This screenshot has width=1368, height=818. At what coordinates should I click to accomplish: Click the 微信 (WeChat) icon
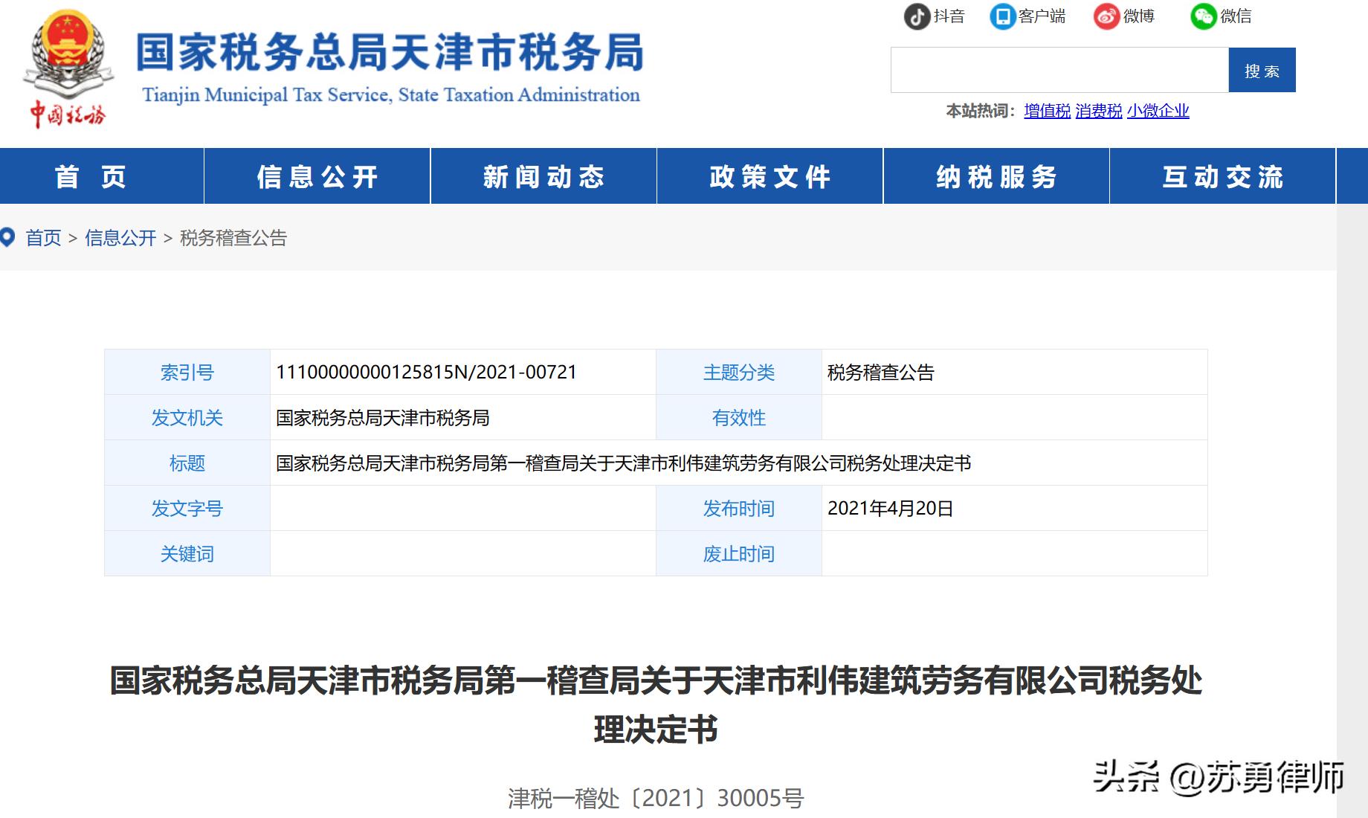click(x=1204, y=16)
